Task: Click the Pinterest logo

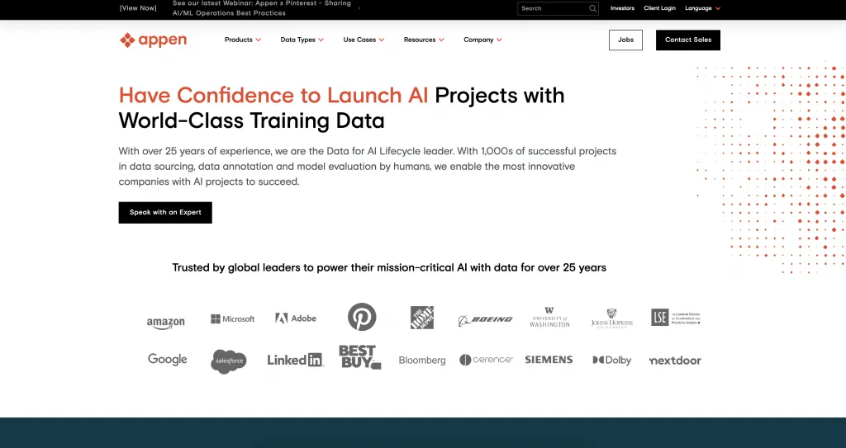Action: (362, 317)
